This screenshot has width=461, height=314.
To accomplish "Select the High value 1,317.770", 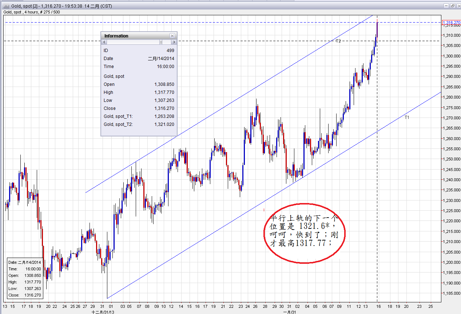I will (164, 92).
